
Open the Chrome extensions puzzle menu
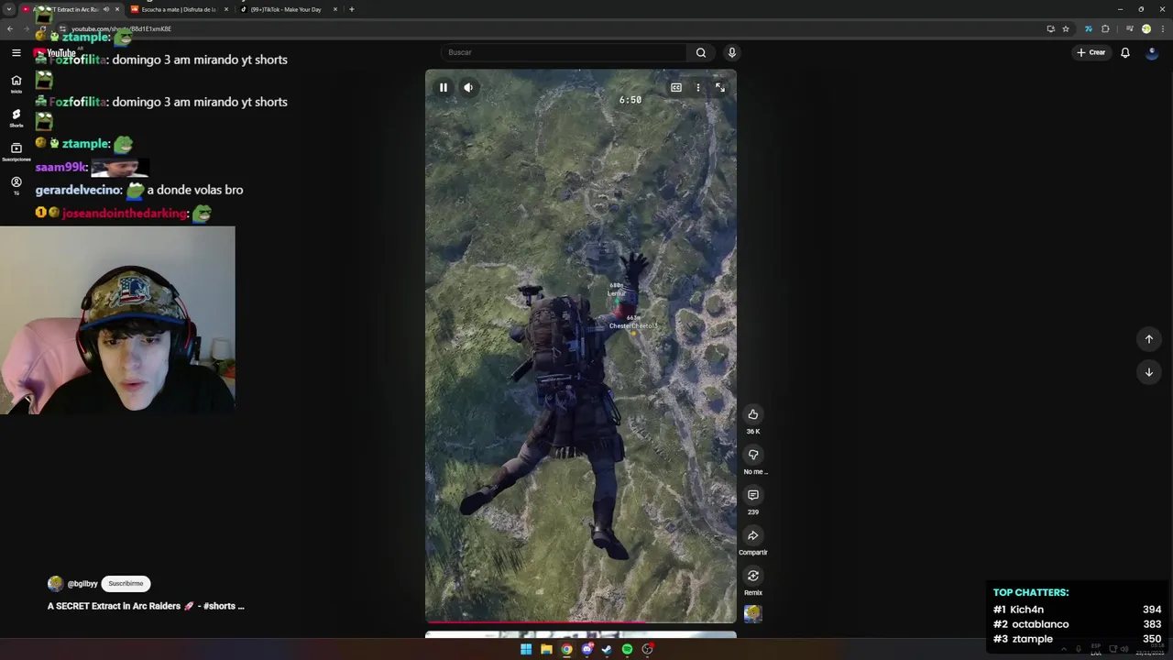[x=1105, y=28]
